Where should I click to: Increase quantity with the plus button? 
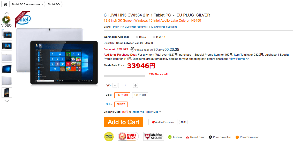pos(136,86)
